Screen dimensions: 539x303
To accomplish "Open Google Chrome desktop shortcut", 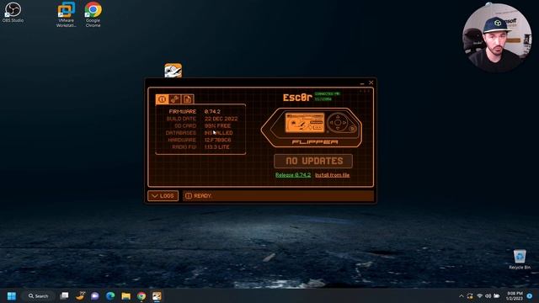I will 93,14.
